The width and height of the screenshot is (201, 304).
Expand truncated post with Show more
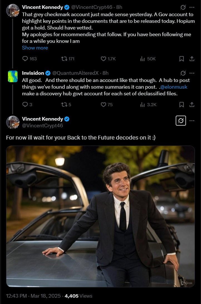click(35, 48)
